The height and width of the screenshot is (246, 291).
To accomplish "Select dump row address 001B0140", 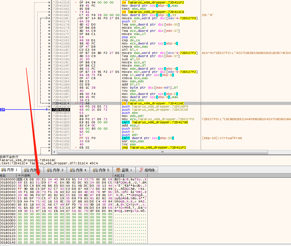I will pyautogui.click(x=8, y=243).
